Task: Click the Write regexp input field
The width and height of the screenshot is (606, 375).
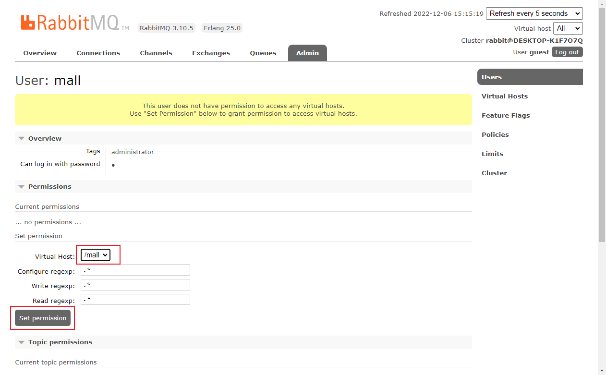Action: (x=135, y=285)
